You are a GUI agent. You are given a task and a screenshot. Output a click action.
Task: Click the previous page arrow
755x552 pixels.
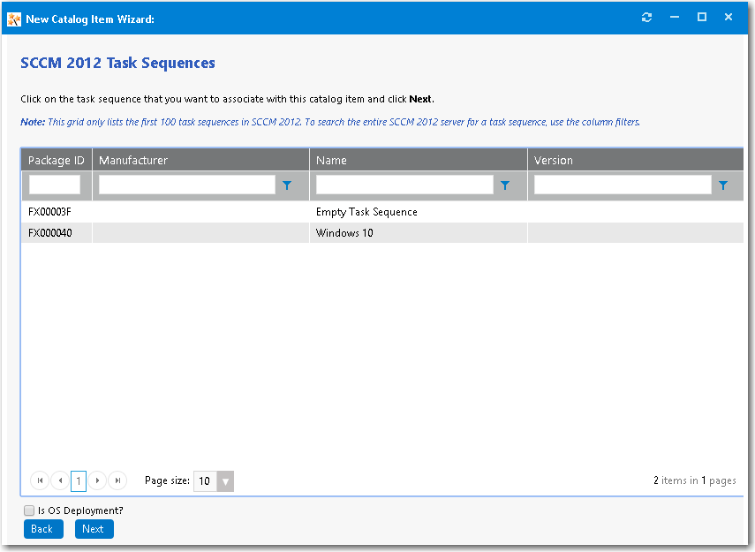click(x=59, y=480)
